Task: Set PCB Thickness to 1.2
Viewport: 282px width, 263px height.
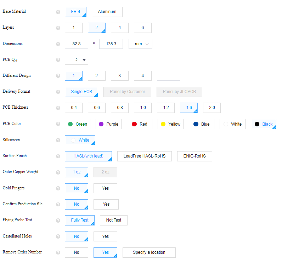Action: click(166, 108)
